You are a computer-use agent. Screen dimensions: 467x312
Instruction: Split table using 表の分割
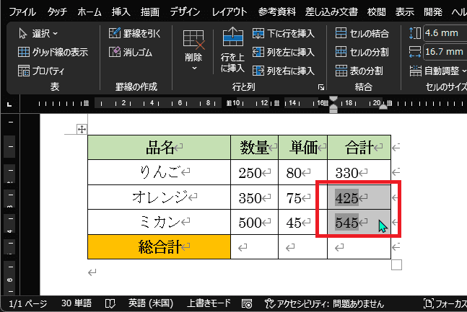[x=359, y=71]
